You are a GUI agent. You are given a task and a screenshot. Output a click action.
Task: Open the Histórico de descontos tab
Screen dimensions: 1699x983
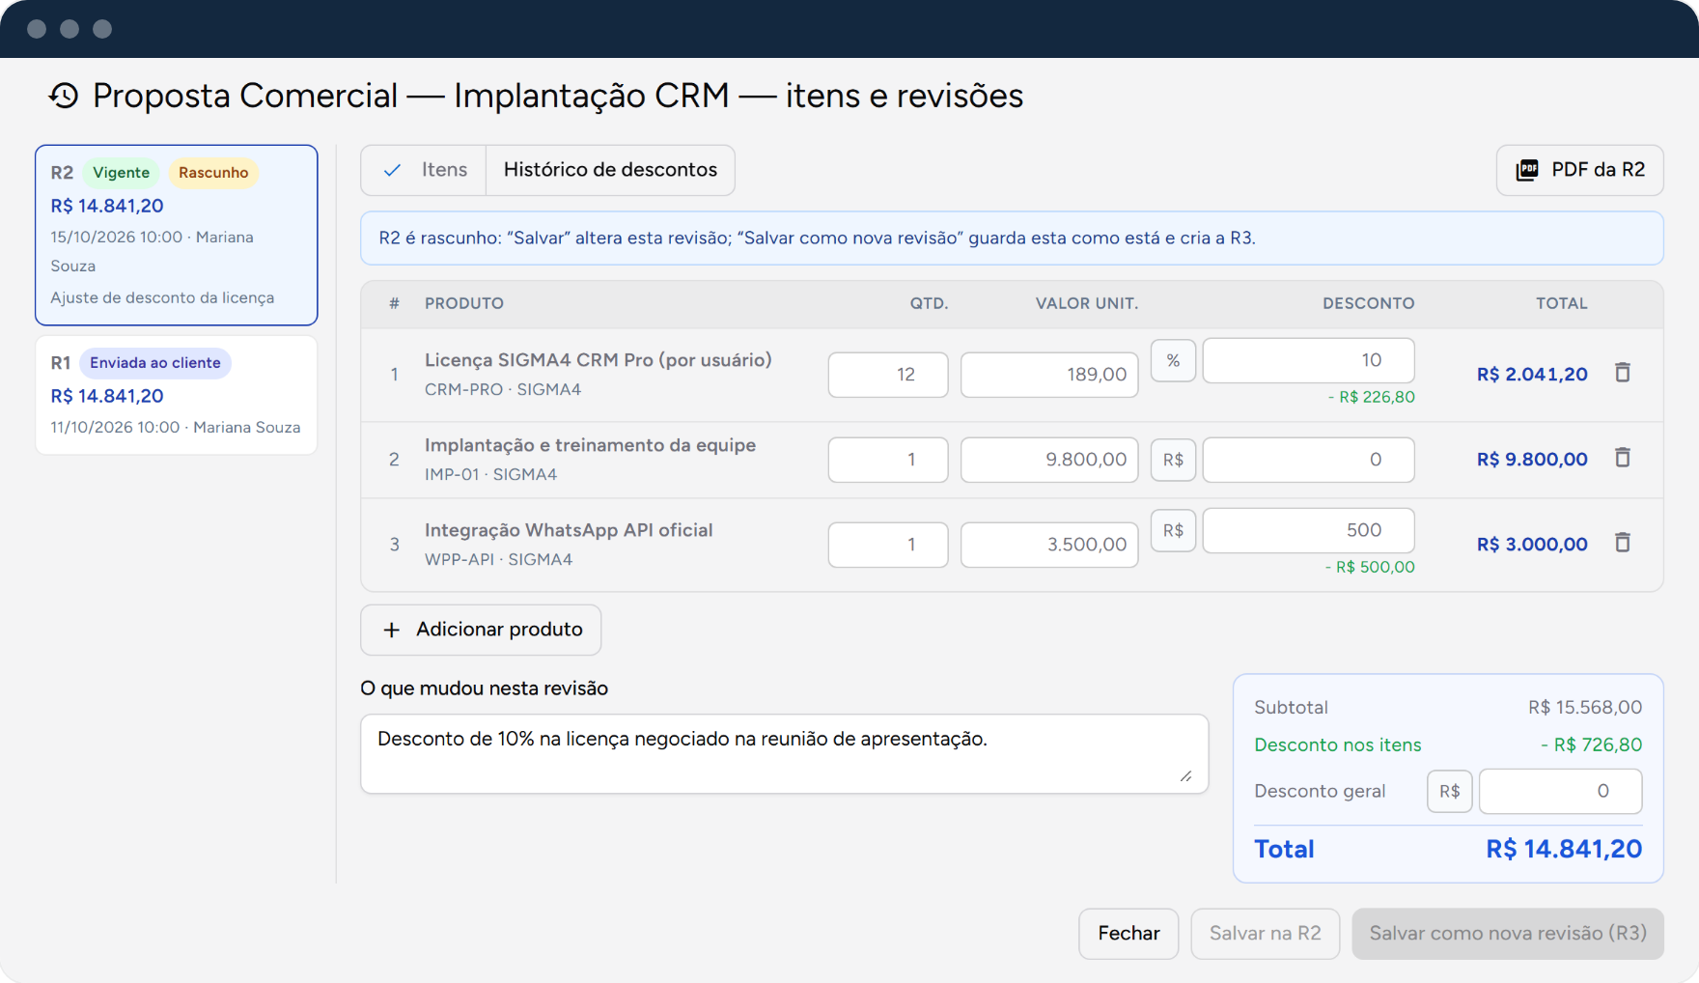610,170
